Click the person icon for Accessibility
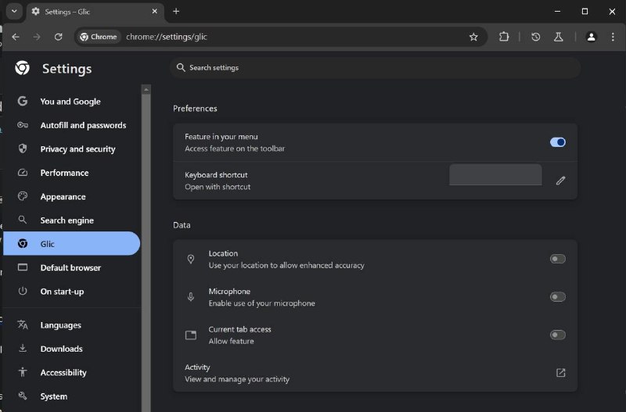 23,372
